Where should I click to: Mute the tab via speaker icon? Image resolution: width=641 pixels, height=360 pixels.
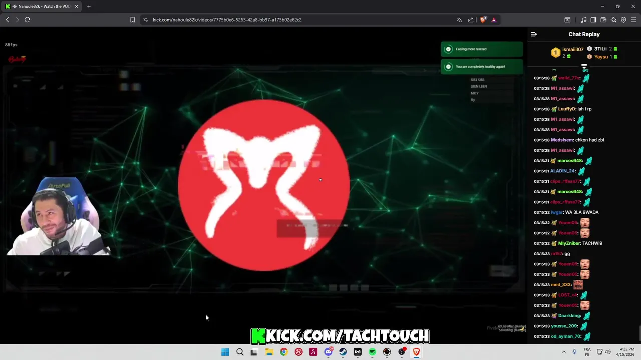coord(14,6)
